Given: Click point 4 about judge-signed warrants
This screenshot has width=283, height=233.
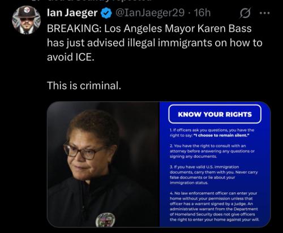Looking at the screenshot, I should click(x=215, y=206).
